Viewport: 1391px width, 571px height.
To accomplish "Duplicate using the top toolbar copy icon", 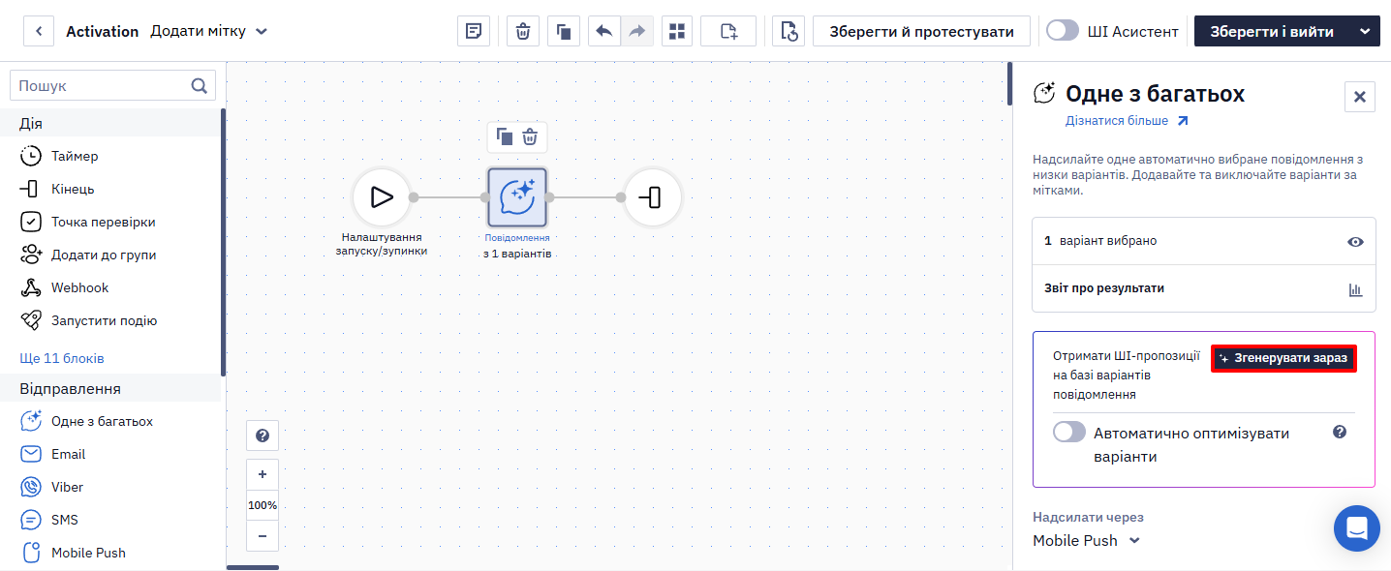I will point(563,31).
